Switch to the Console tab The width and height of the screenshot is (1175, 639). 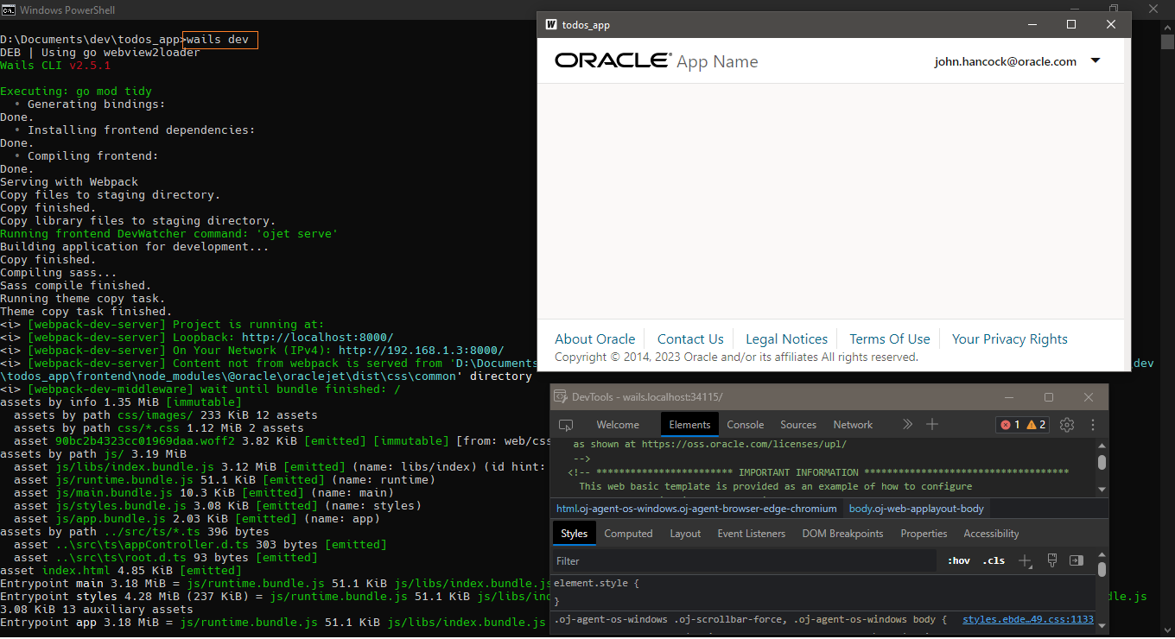click(745, 424)
